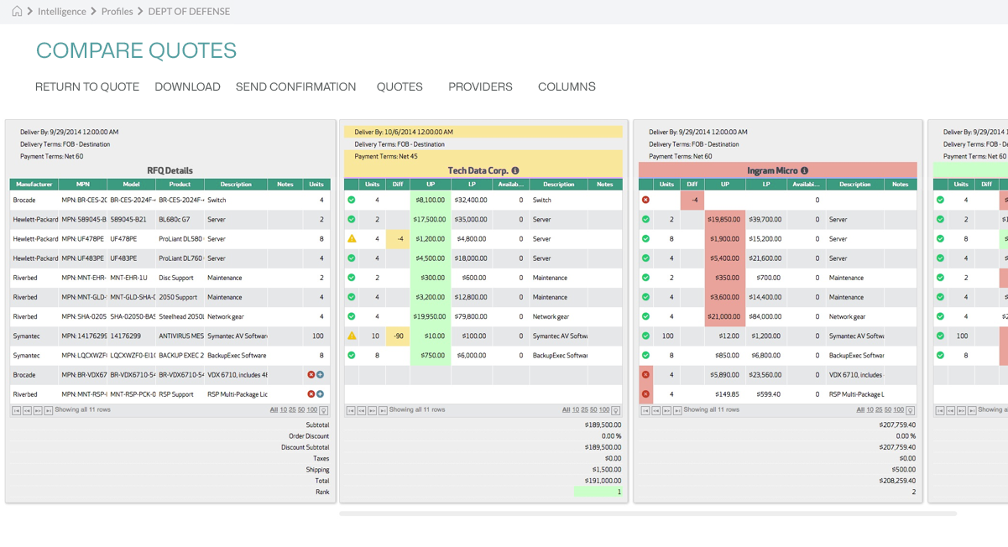Click RETURN TO QUOTE
Viewport: 1008px width, 547px height.
[87, 86]
